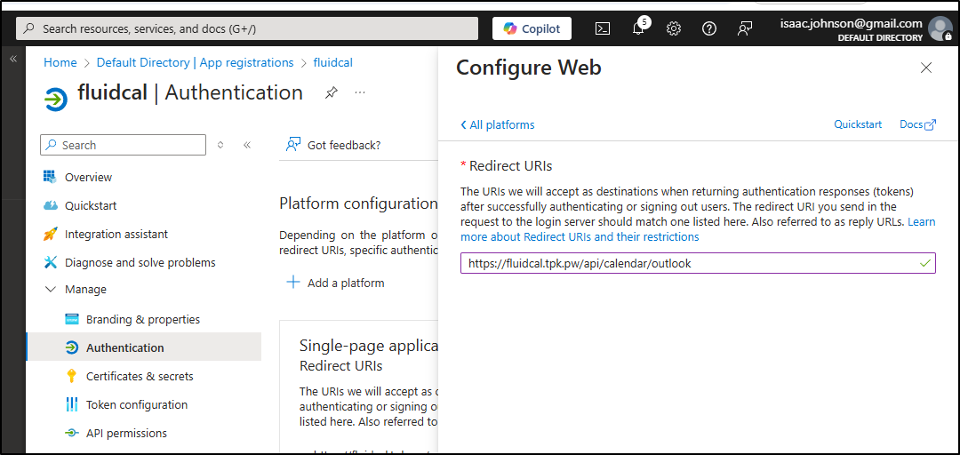Click the global search resources box

pos(247,28)
